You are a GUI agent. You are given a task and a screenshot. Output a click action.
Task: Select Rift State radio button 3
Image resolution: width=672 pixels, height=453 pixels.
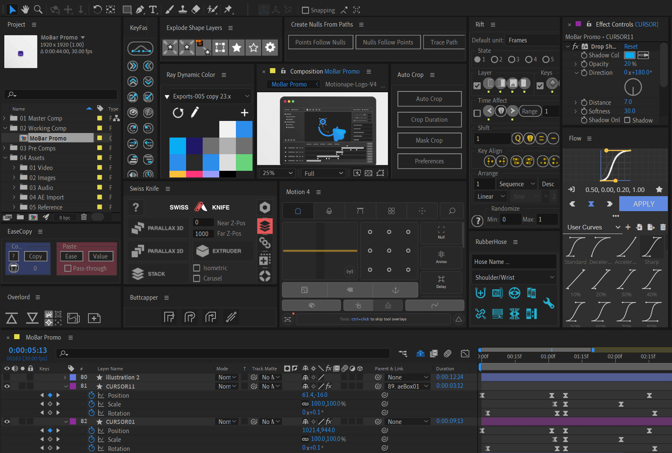point(511,59)
